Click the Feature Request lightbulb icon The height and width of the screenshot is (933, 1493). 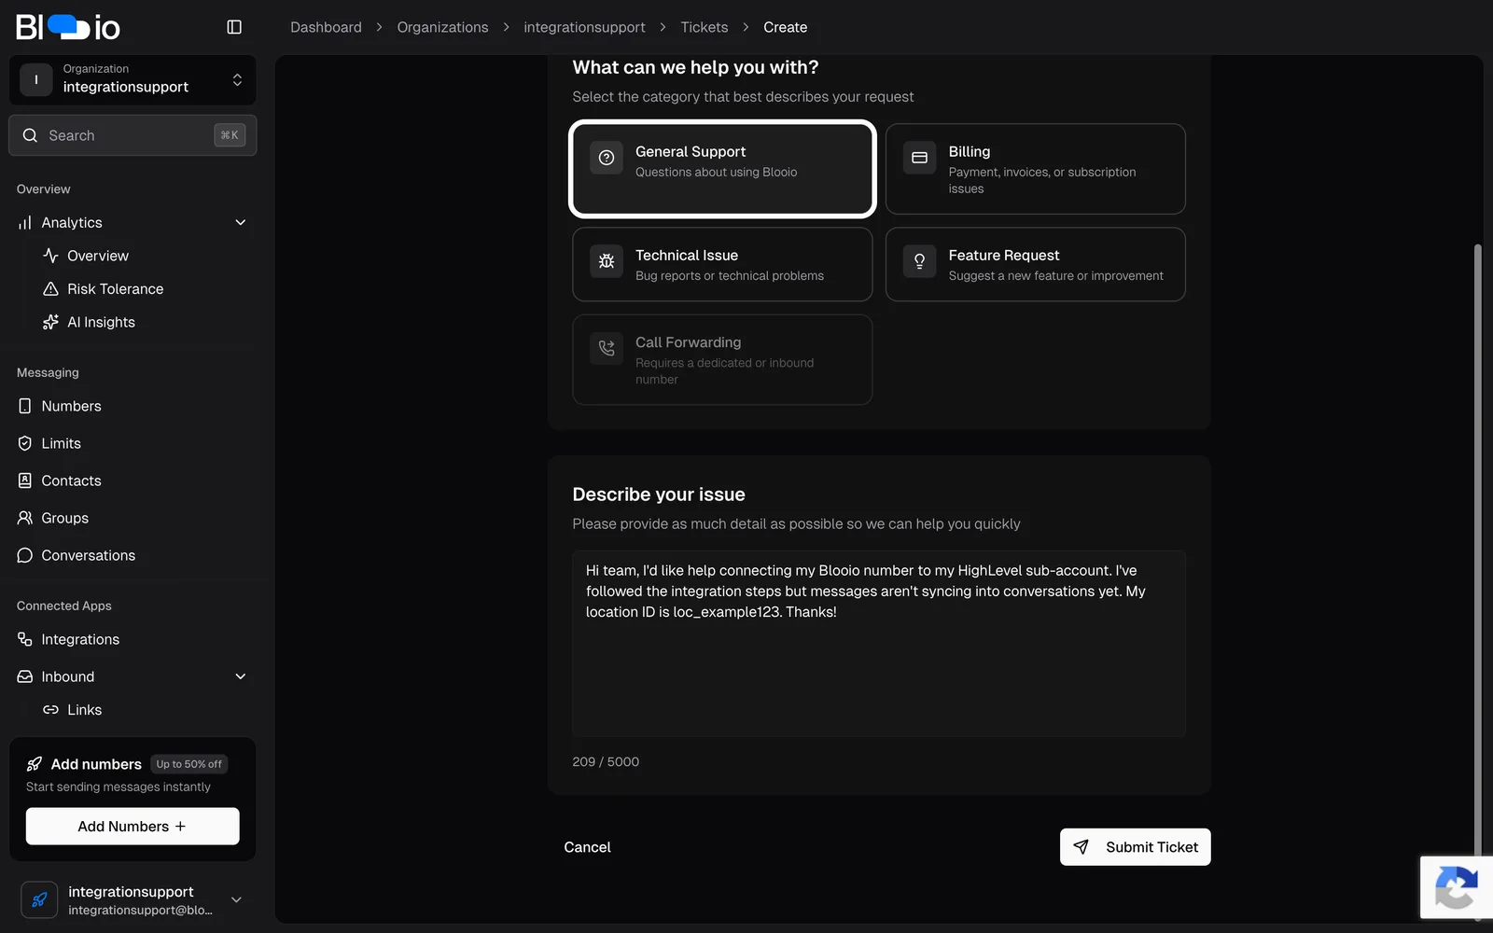(919, 261)
